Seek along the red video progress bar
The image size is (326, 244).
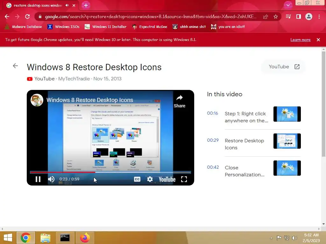[110, 172]
